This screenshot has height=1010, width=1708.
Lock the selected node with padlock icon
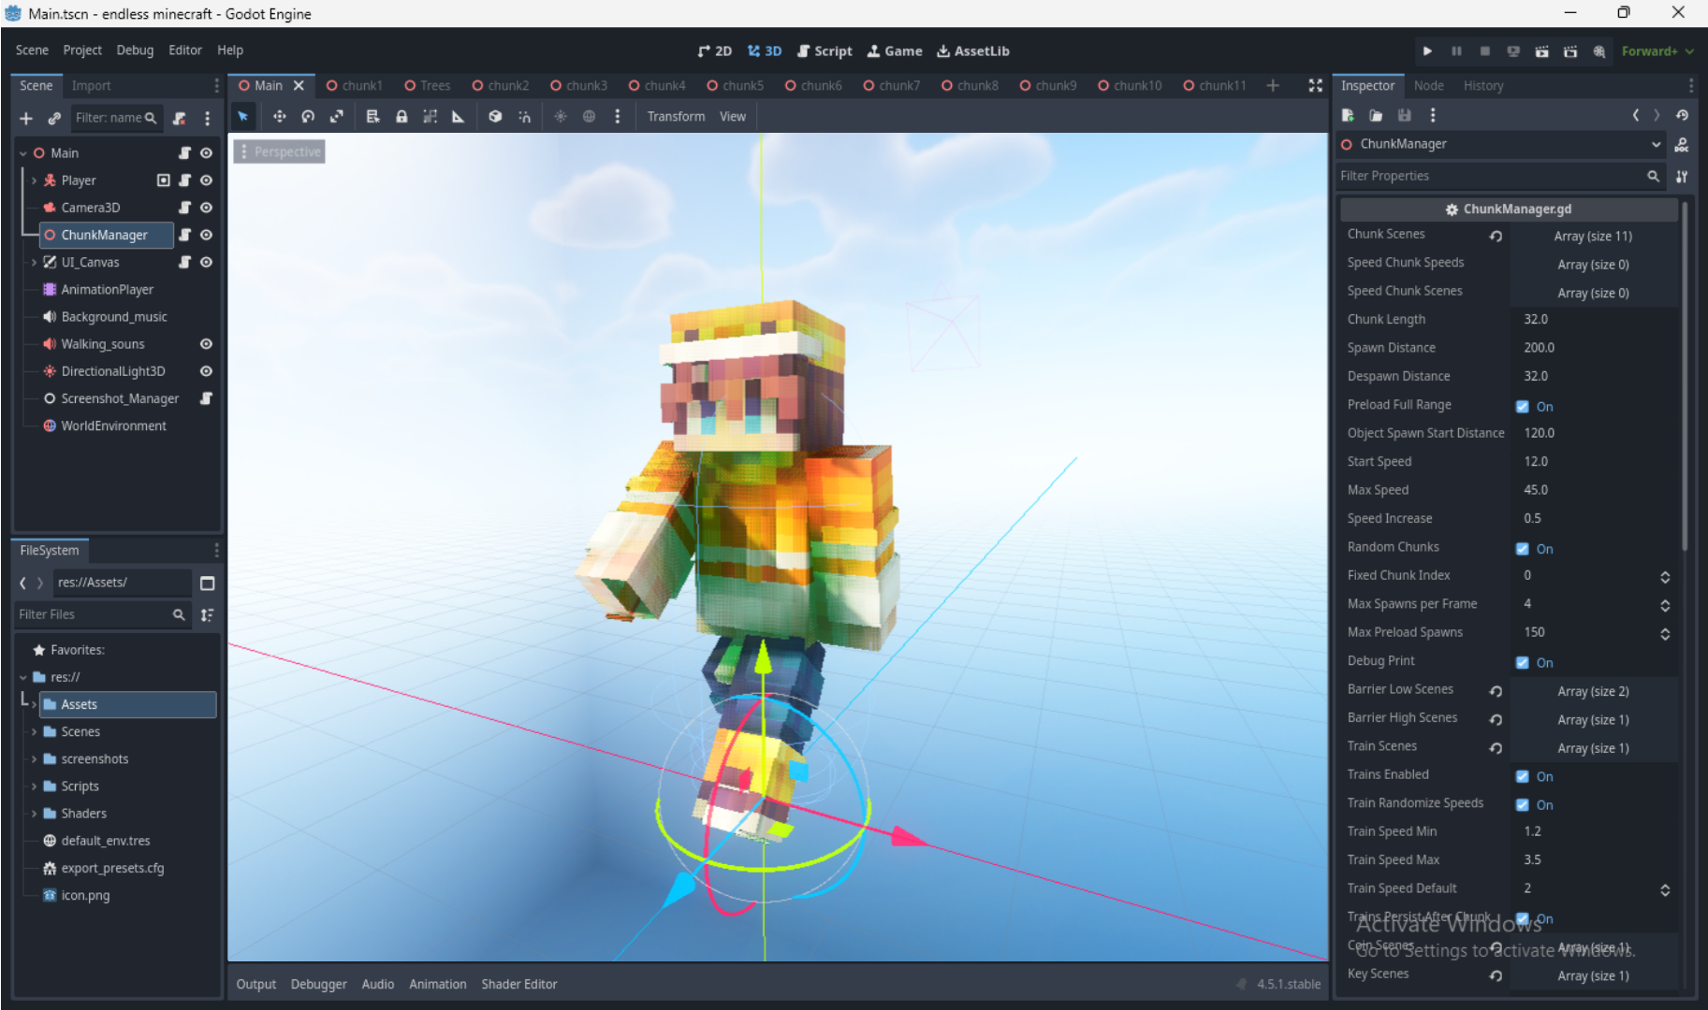[x=401, y=116]
